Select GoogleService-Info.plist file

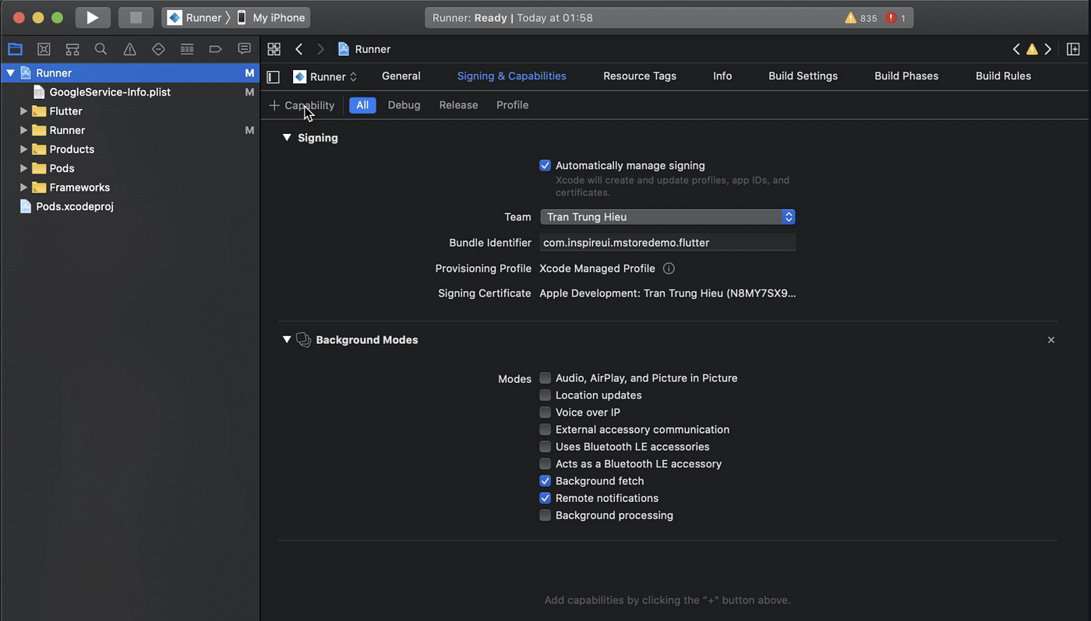110,92
